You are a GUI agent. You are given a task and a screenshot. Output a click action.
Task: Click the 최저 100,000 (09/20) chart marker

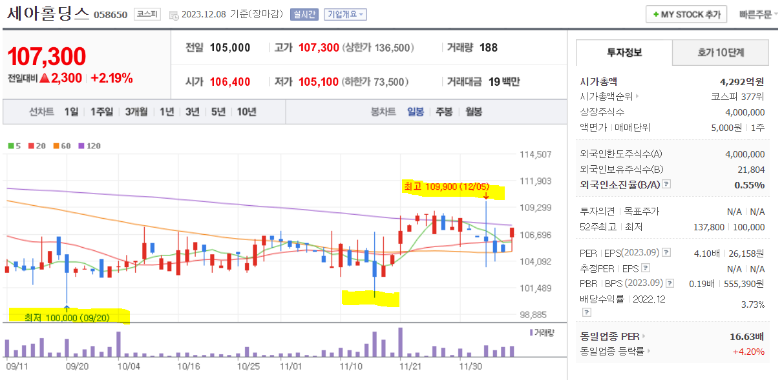(69, 317)
